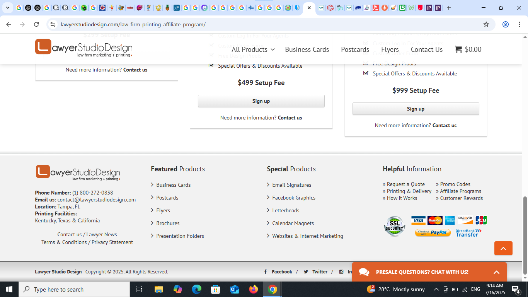Click the American Express card icon
528x297 pixels.
[450, 220]
